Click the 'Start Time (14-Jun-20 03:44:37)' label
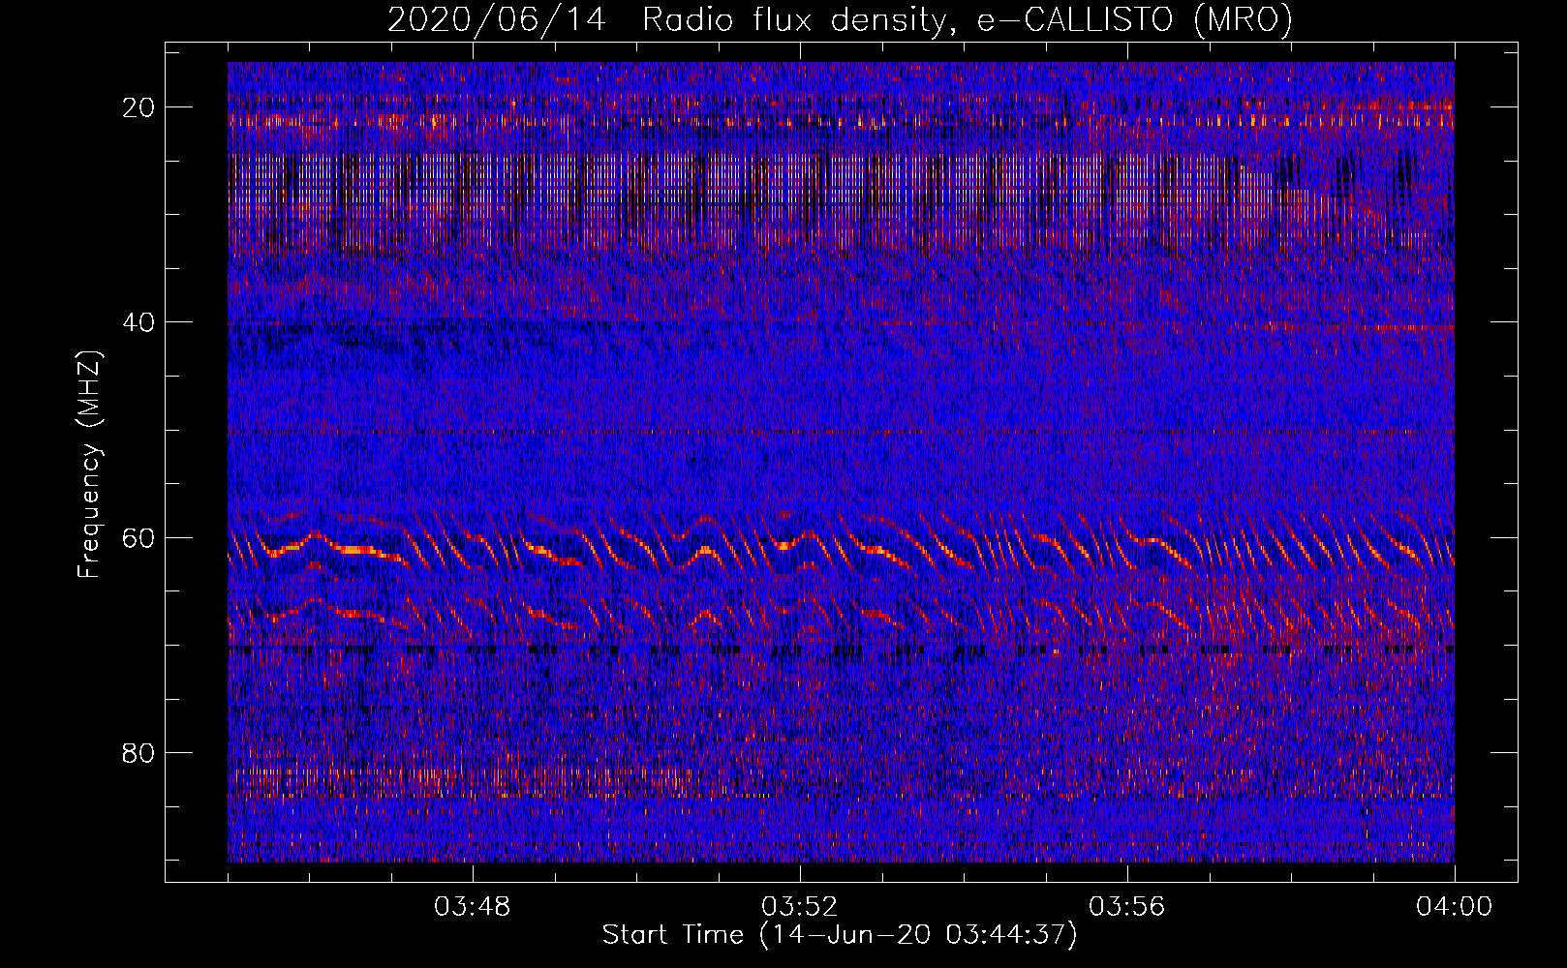The height and width of the screenshot is (968, 1567). pyautogui.click(x=840, y=935)
